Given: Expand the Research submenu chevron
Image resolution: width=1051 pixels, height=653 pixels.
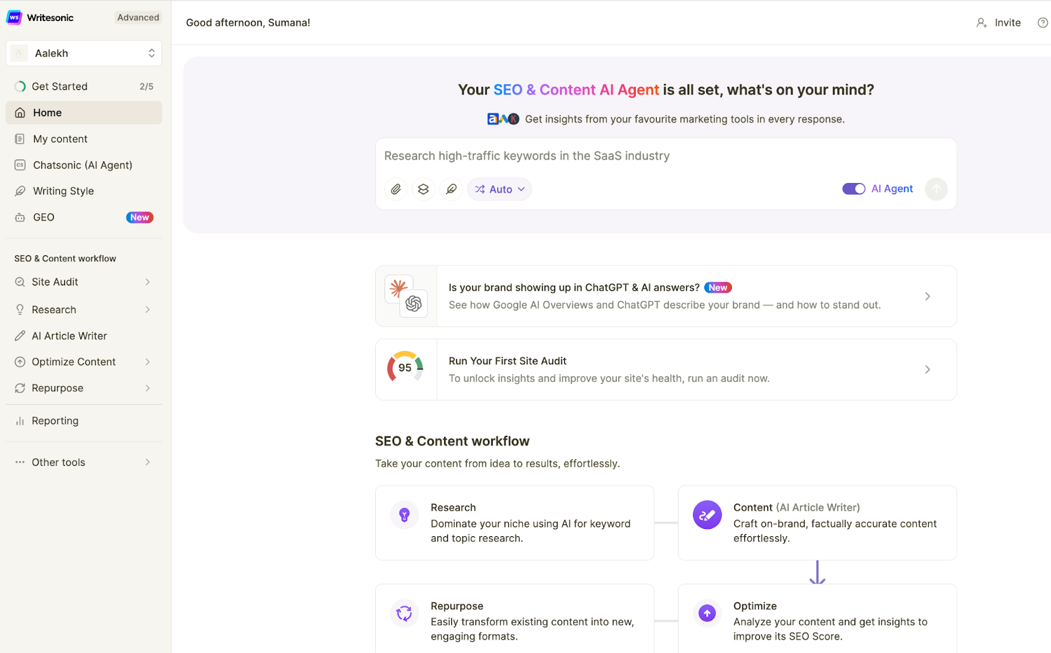Looking at the screenshot, I should tap(148, 310).
